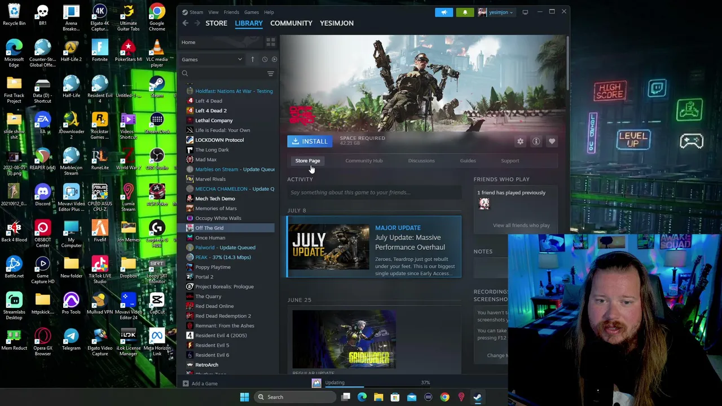Viewport: 722px width, 406px height.
Task: Open the Games menu
Action: click(251, 12)
